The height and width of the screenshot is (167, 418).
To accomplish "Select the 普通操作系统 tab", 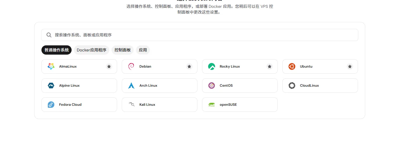I will coord(57,50).
